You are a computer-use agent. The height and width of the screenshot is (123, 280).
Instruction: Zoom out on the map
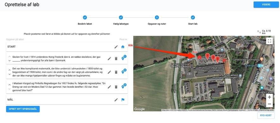[269, 104]
